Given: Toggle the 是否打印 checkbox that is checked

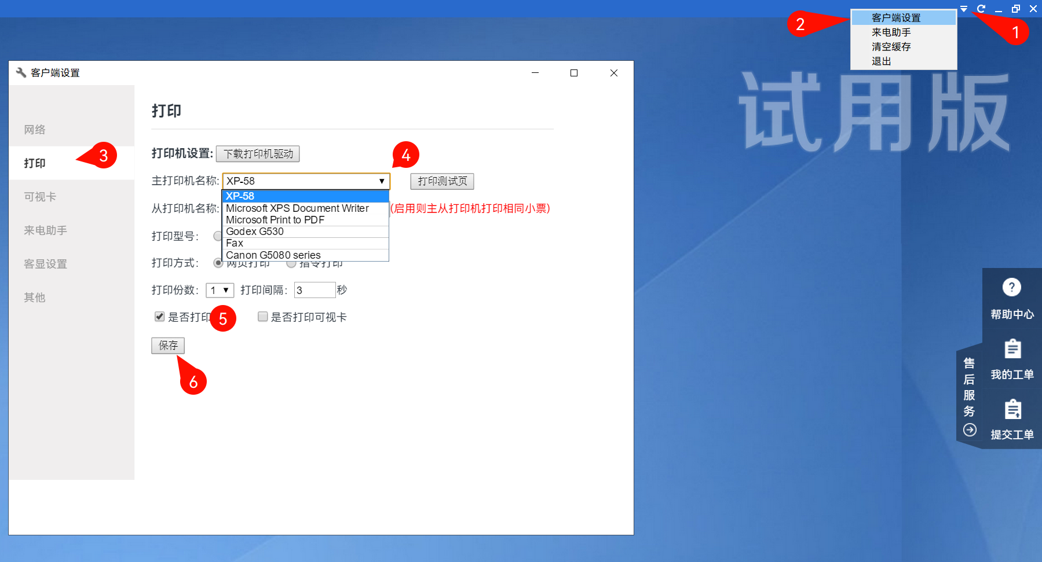Looking at the screenshot, I should [x=160, y=317].
